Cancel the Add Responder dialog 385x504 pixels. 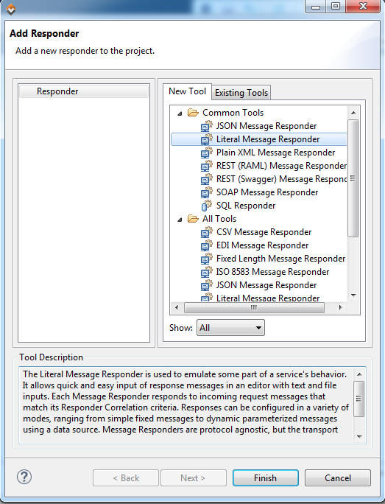(x=337, y=478)
